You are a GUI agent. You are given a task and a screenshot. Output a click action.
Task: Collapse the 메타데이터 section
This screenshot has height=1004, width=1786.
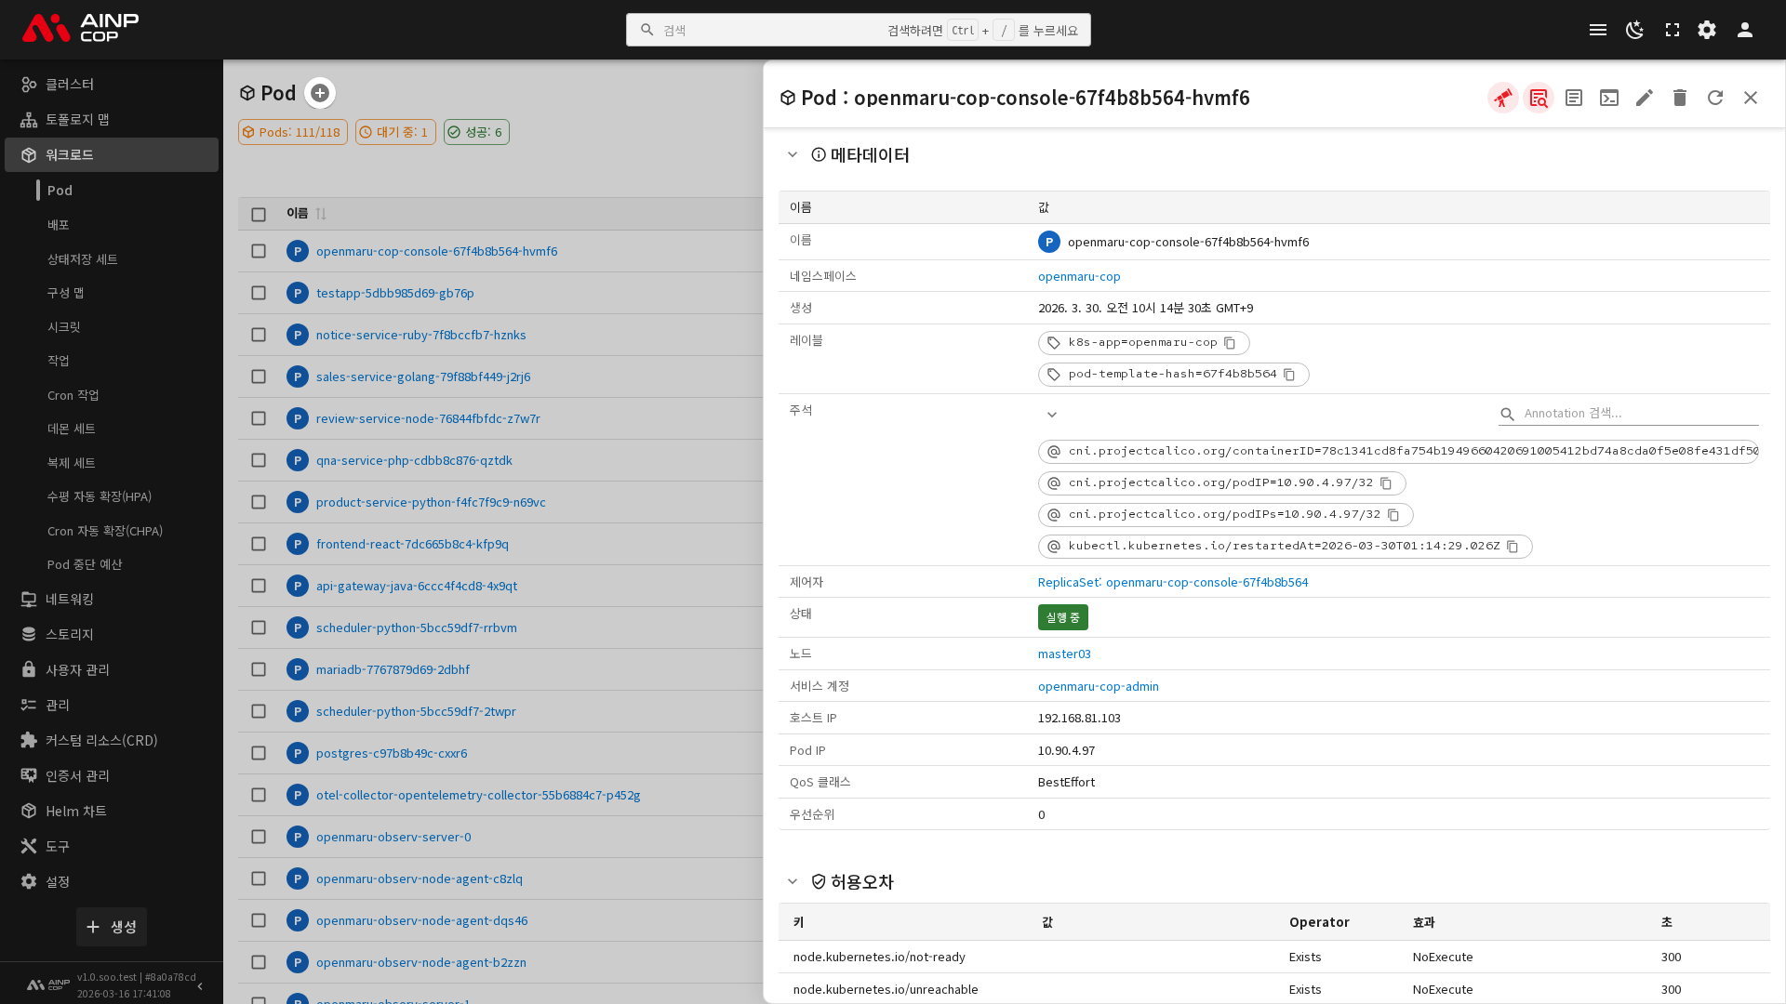(793, 155)
